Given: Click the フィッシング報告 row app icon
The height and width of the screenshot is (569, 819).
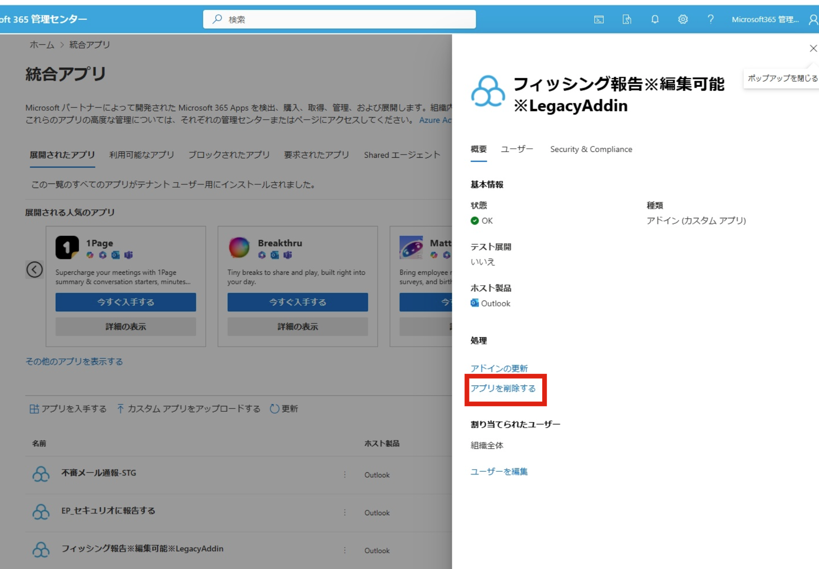Looking at the screenshot, I should pos(41,550).
